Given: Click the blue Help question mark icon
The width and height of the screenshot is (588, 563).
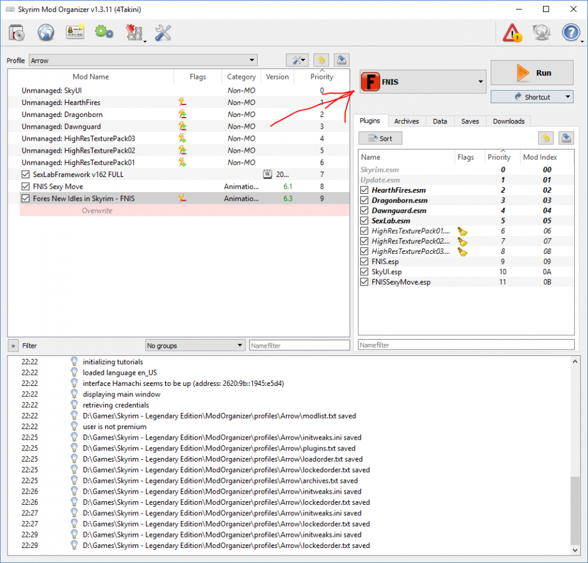Looking at the screenshot, I should (570, 33).
